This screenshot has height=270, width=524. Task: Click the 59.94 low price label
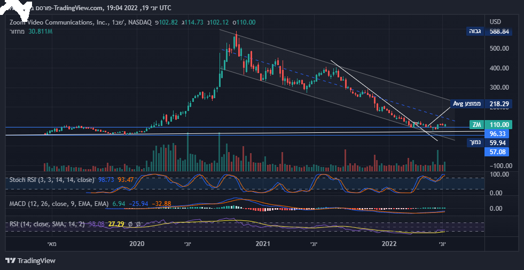pyautogui.click(x=498, y=143)
